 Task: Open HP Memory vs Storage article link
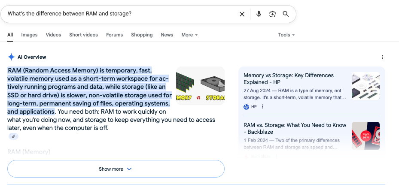pos(288,78)
